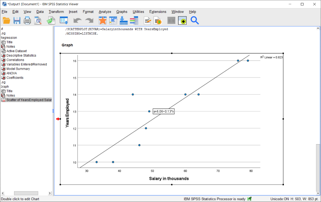This screenshot has width=321, height=202.
Task: Select Title under Graph in outline
Action: point(9,91)
